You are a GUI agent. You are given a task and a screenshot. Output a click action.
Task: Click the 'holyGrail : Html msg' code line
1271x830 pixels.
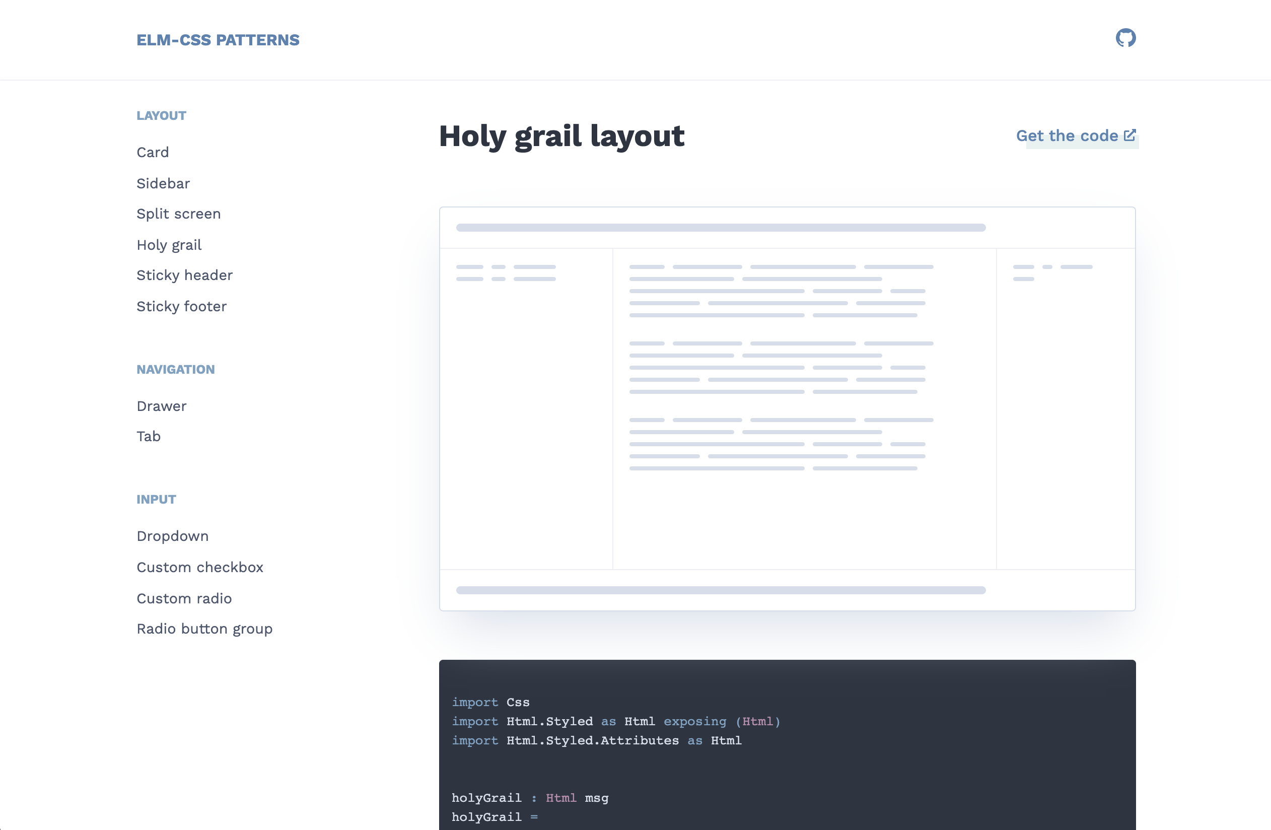point(530,797)
